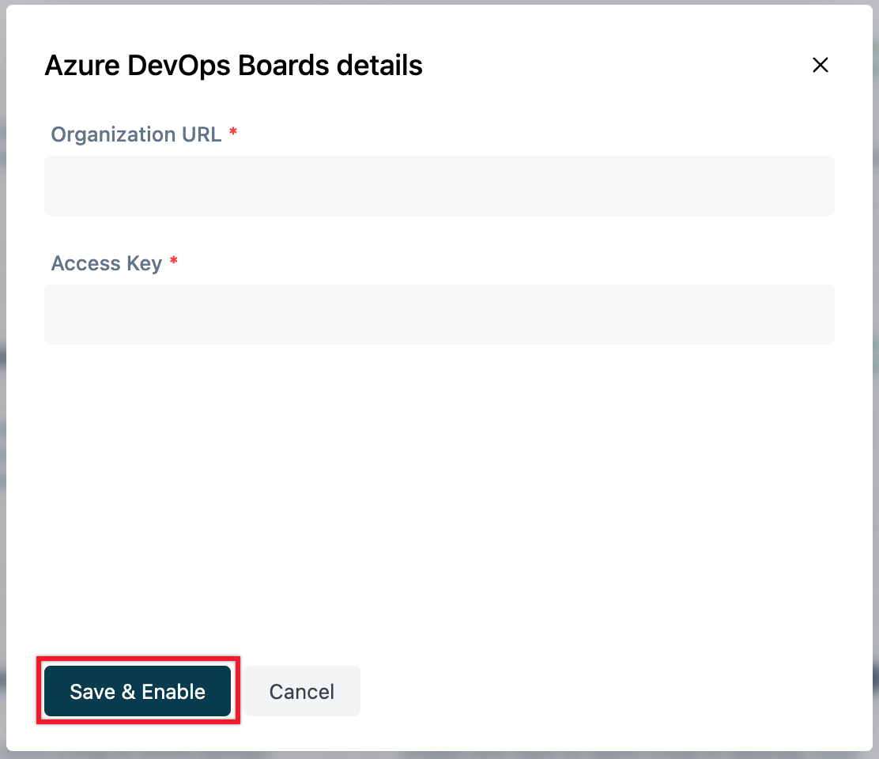Click the Save & Enable button
This screenshot has height=759, width=879.
coord(138,691)
